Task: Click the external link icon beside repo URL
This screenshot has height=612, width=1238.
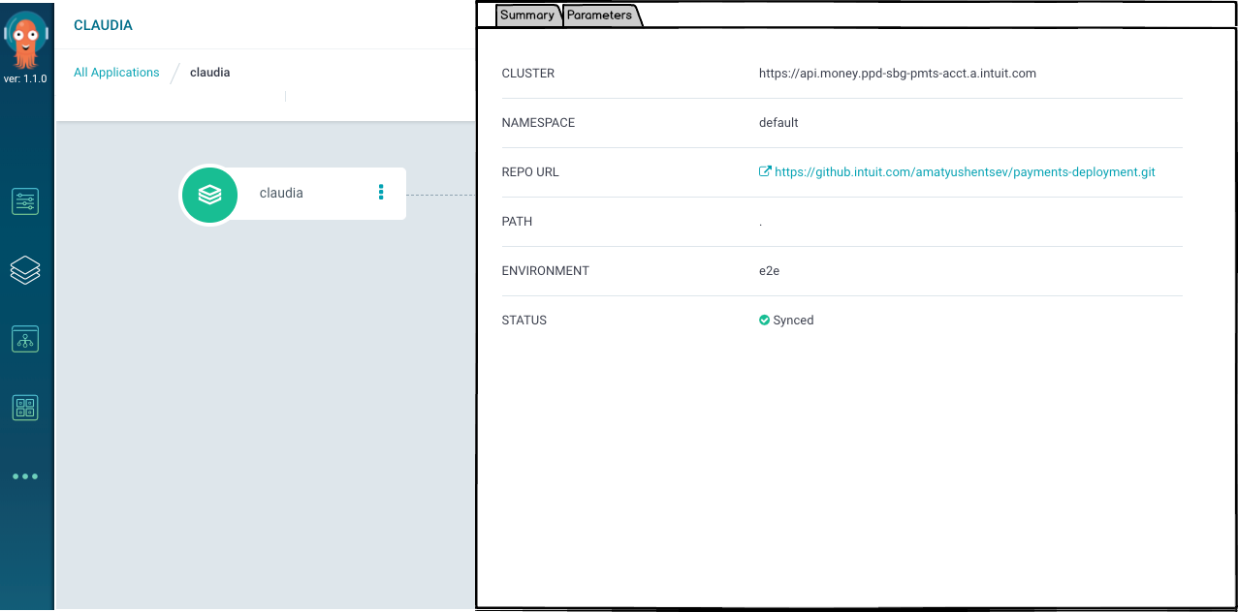Action: click(x=765, y=171)
